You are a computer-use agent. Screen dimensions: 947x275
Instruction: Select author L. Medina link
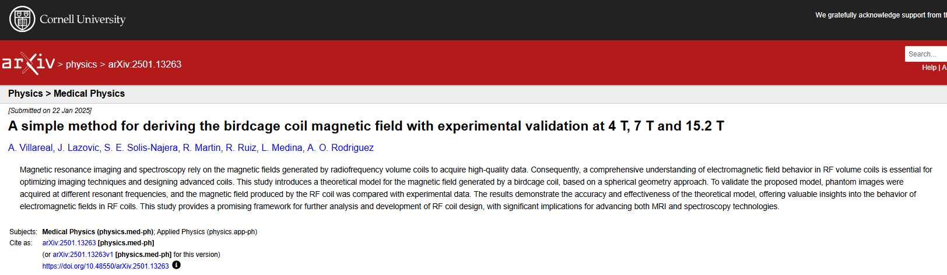pos(282,148)
